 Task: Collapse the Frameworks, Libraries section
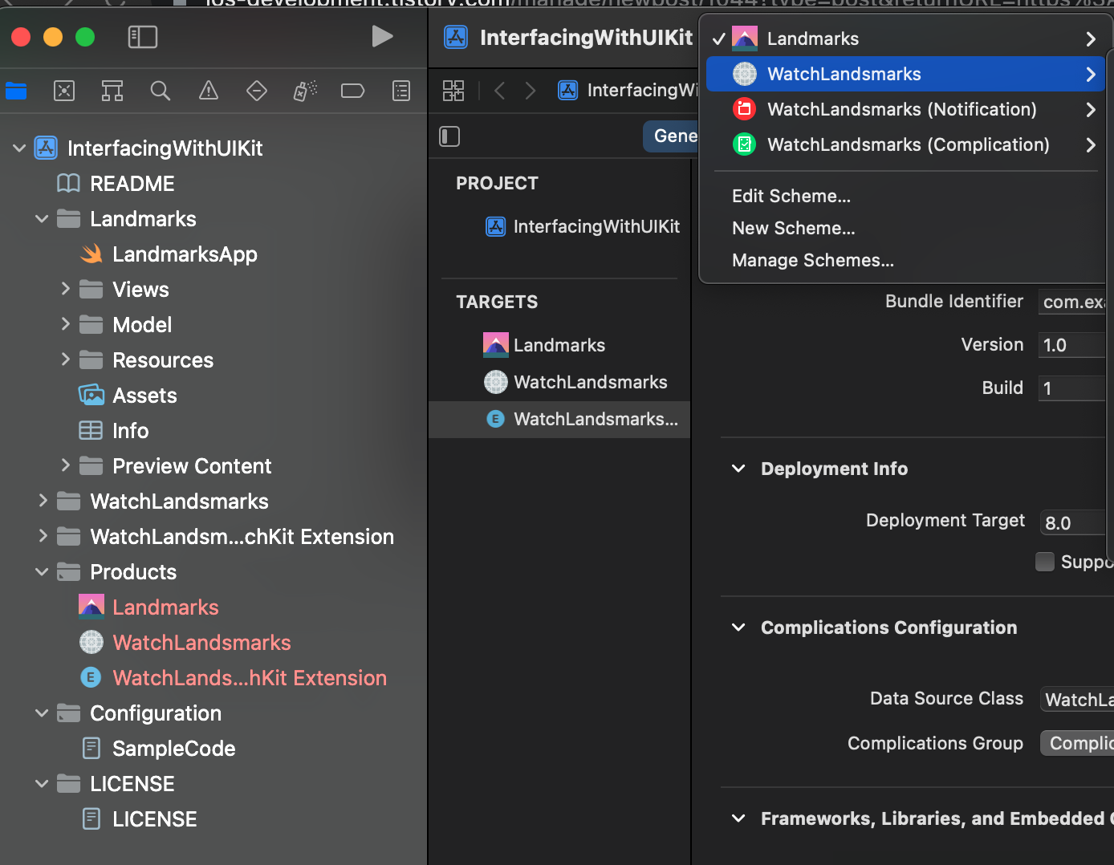(738, 818)
